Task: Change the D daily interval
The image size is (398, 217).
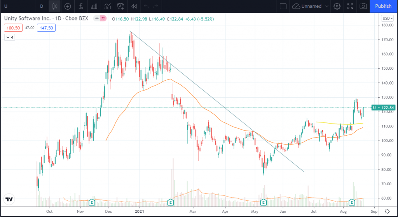Action: click(42, 6)
